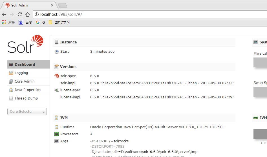Click the JVM Args row icon
The width and height of the screenshot is (267, 157).
pyautogui.click(x=57, y=141)
